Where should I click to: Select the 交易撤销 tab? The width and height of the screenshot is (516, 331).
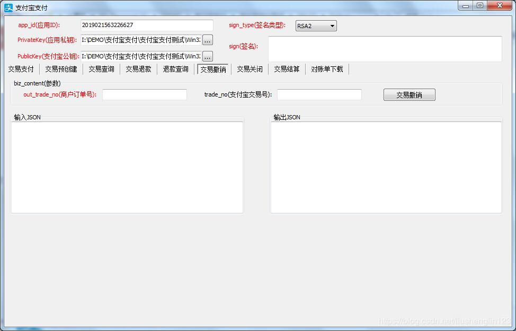tap(213, 69)
